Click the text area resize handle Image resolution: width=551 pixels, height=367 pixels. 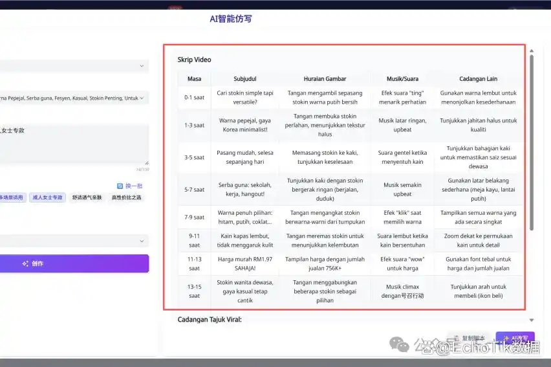click(x=147, y=162)
